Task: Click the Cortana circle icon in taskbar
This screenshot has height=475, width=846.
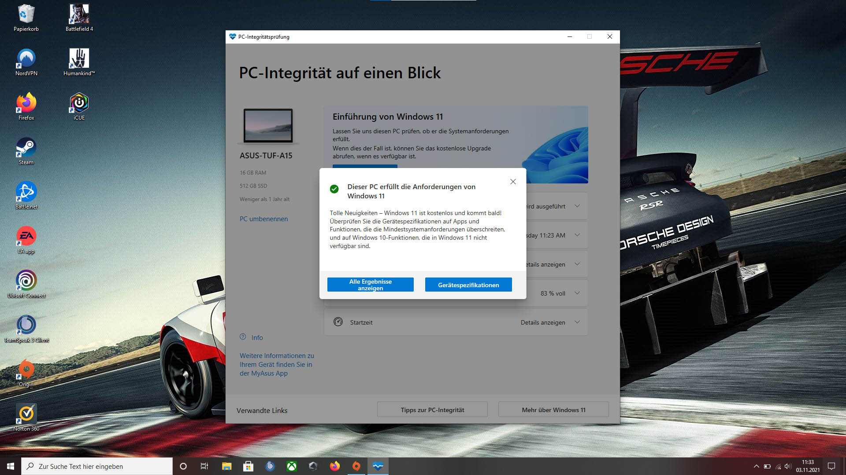Action: tap(183, 466)
